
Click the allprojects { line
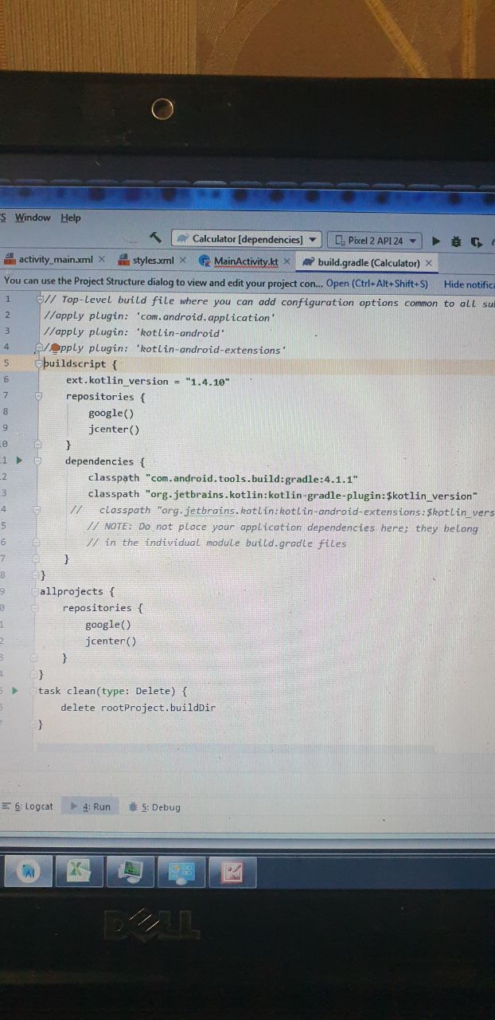77,591
